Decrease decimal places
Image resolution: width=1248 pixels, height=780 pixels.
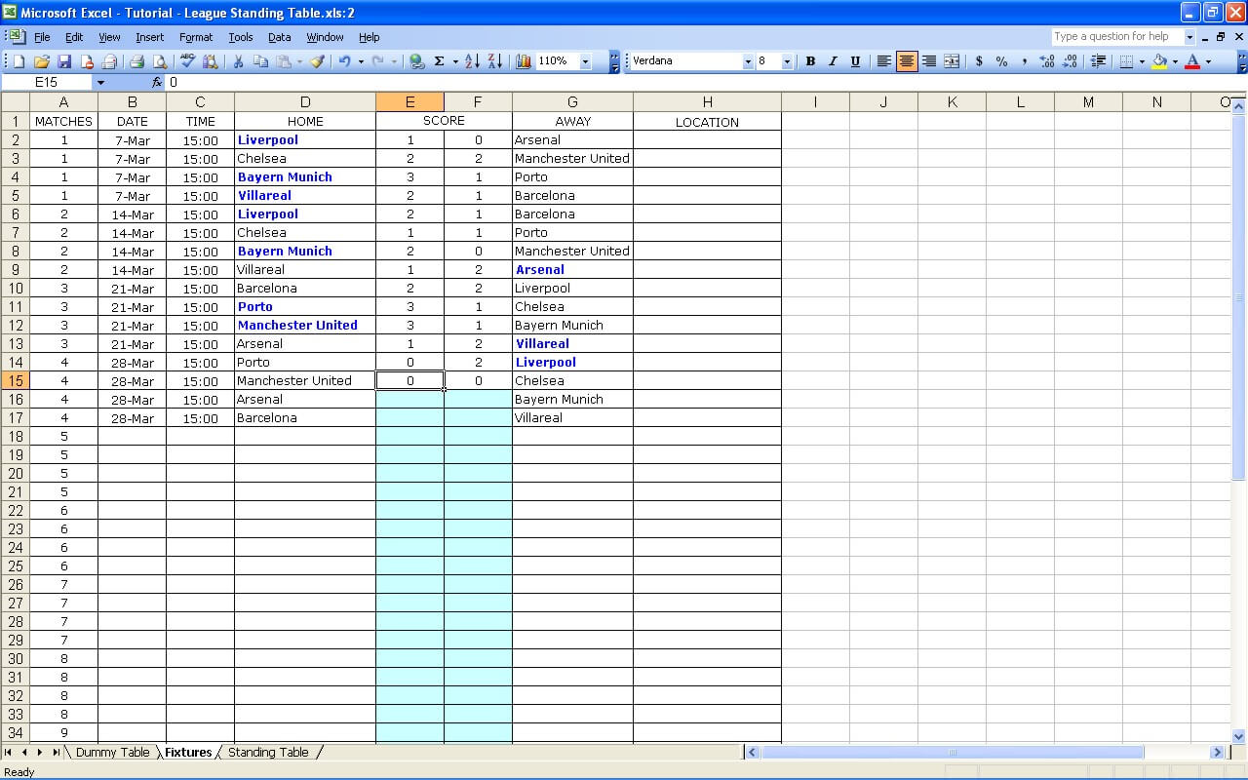pos(1070,61)
